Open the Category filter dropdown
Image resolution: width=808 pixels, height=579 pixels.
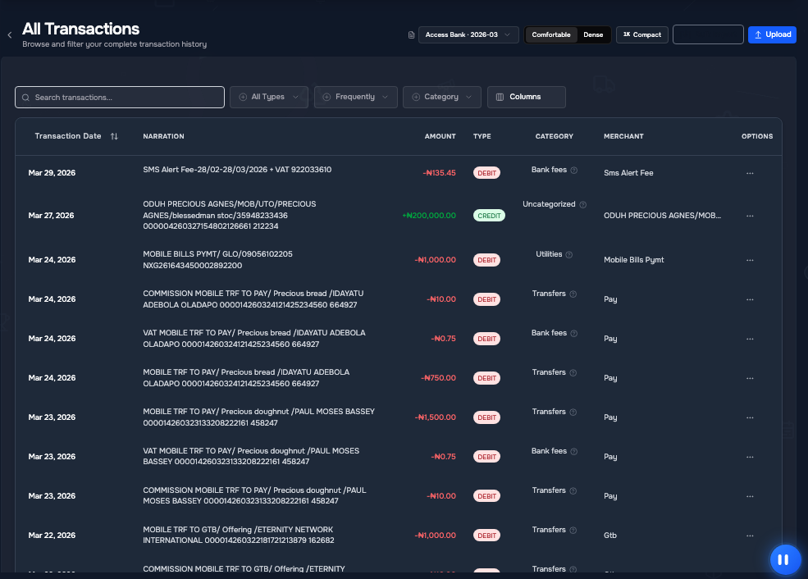click(441, 97)
